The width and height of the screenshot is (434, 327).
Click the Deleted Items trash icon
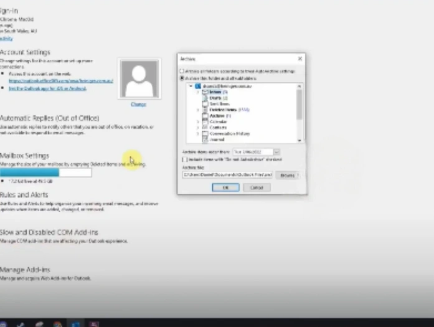(205, 110)
